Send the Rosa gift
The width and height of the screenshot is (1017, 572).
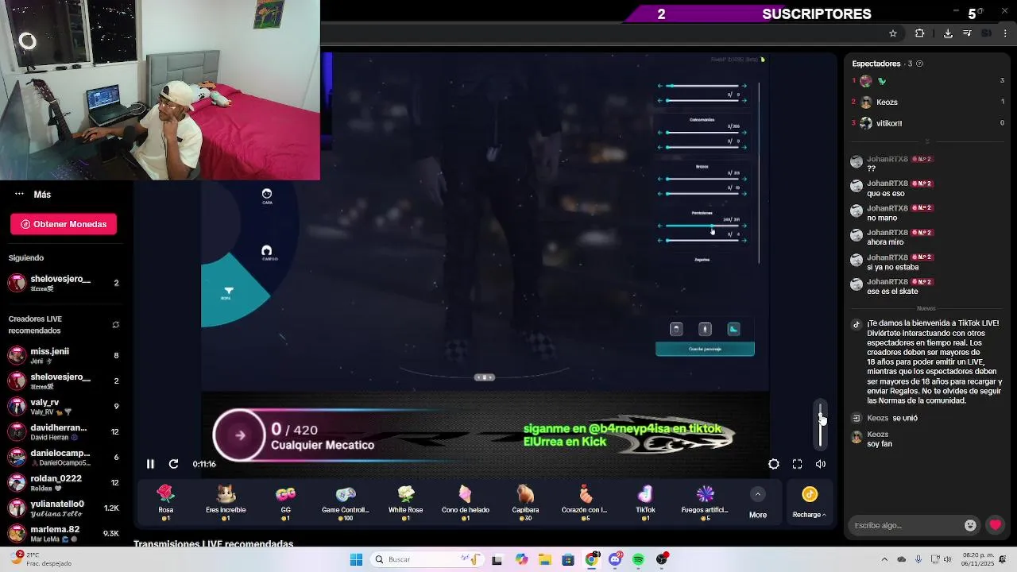pyautogui.click(x=165, y=503)
